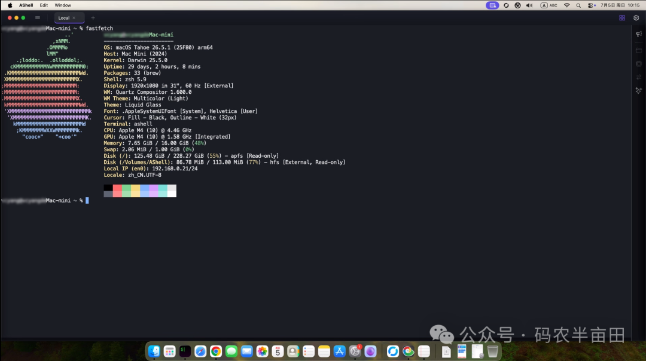Screen dimensions: 646x361
Task: Open Mail from the Dock
Action: point(247,351)
